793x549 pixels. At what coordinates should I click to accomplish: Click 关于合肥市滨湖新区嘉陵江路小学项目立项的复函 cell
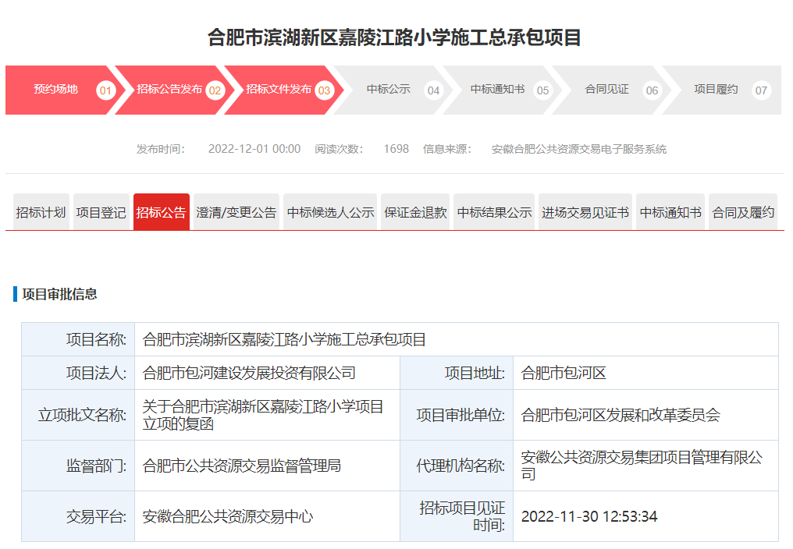tap(267, 415)
